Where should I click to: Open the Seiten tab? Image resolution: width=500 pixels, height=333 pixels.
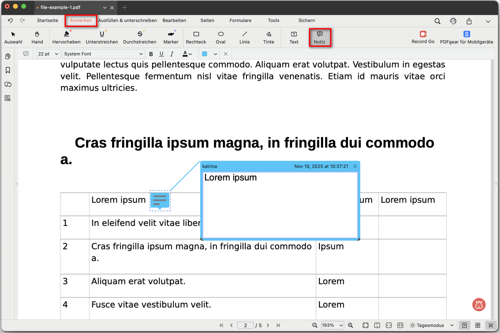coord(208,20)
